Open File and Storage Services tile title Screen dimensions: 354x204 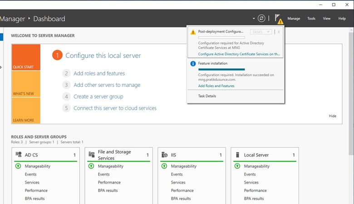point(114,155)
